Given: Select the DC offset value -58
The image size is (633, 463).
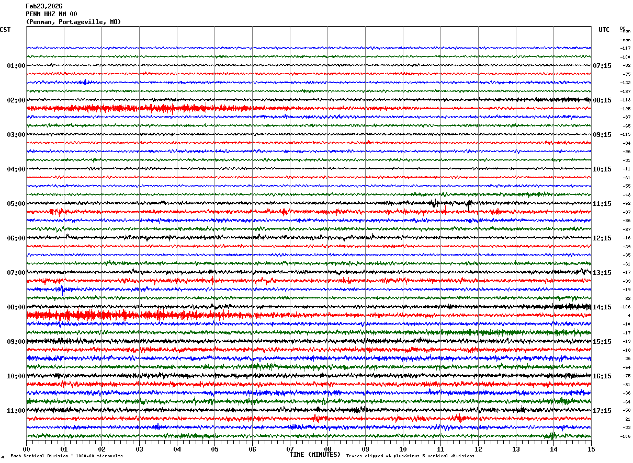Looking at the screenshot, I should pos(626,410).
